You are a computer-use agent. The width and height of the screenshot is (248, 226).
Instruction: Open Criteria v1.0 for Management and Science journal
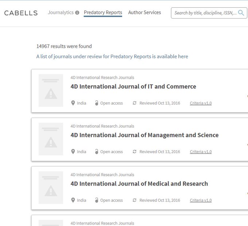point(201,152)
